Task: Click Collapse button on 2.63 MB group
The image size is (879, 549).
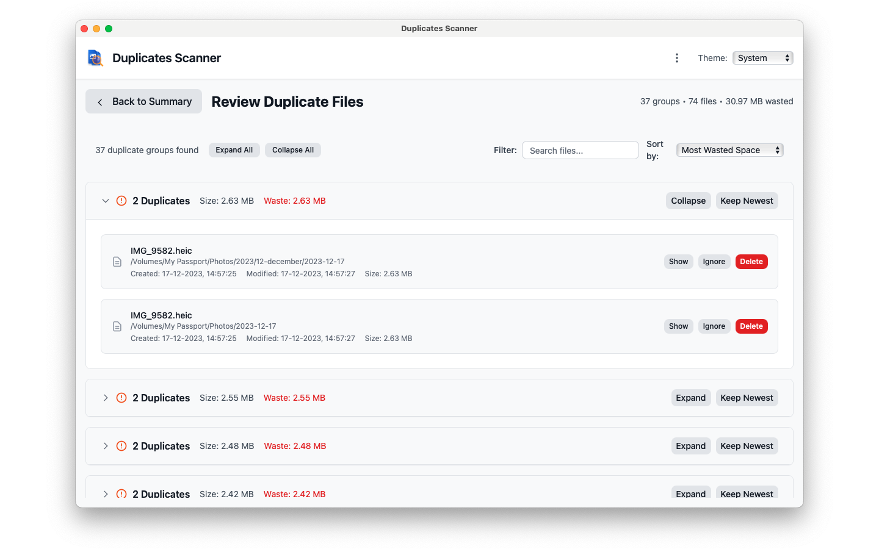Action: pos(688,201)
